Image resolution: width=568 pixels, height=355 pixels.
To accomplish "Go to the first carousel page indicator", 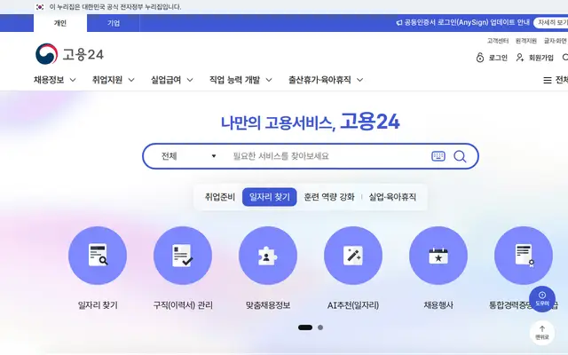I will (305, 327).
